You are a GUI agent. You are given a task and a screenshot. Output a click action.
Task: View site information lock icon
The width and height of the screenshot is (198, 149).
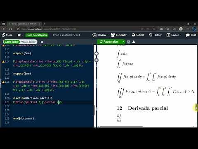click(18, 29)
